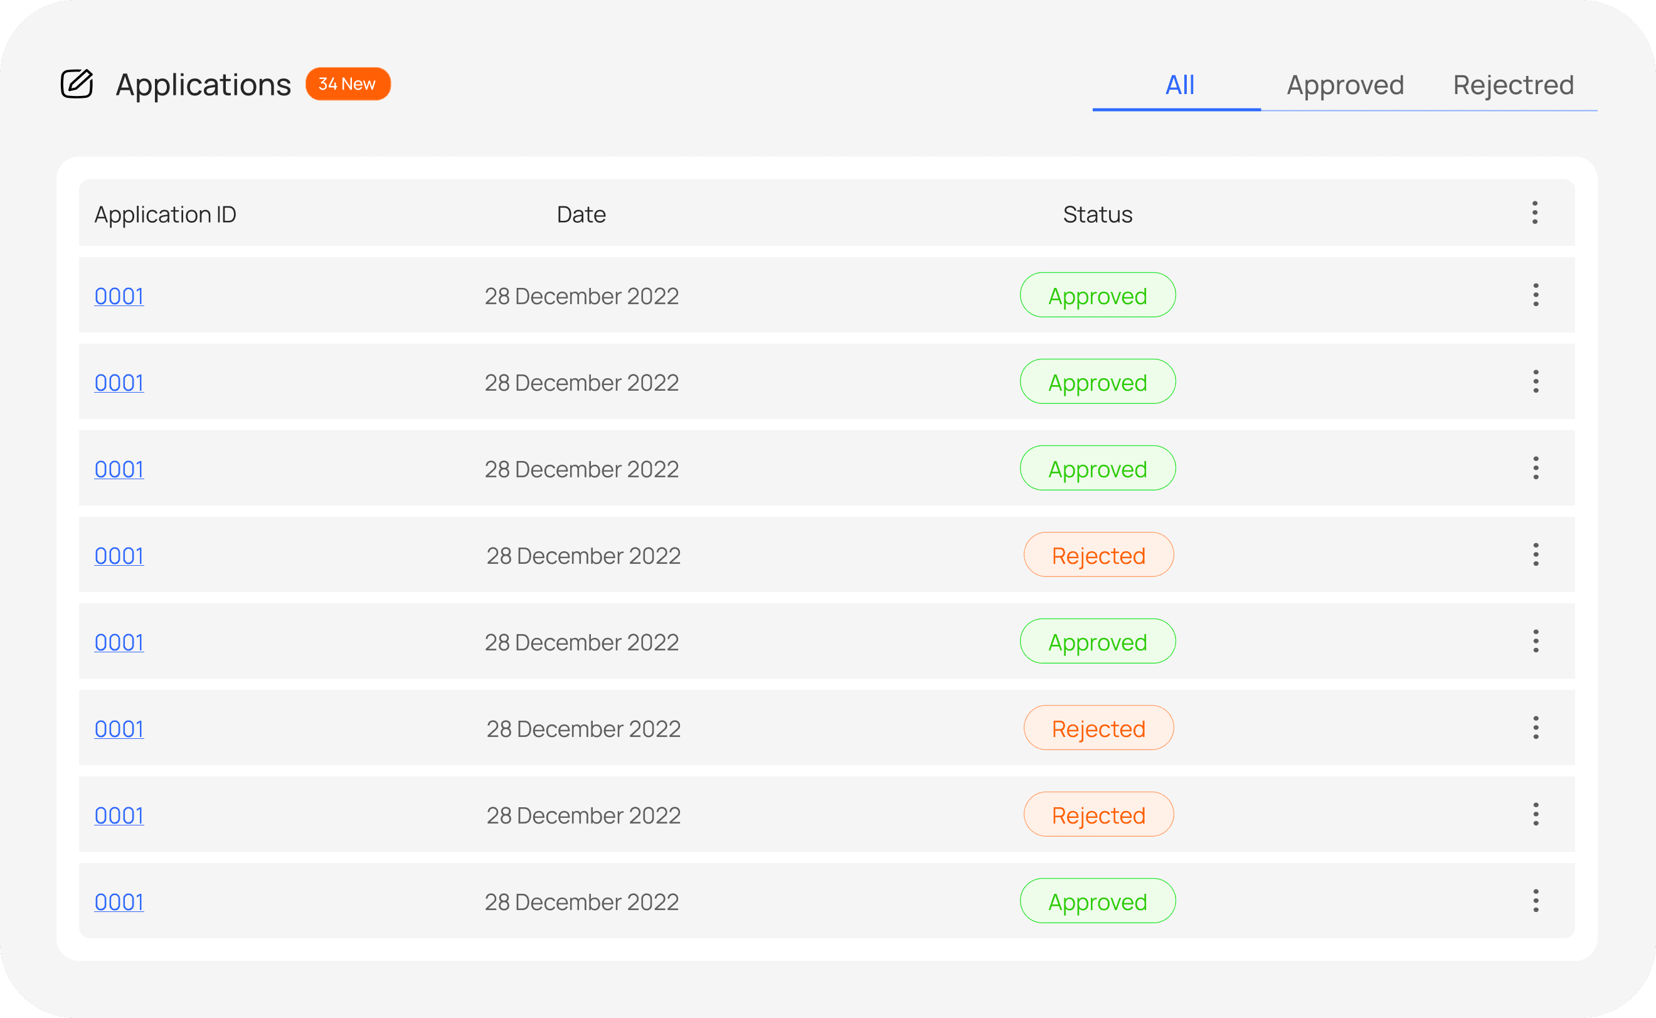
Task: Click the Date column header
Action: tap(581, 214)
